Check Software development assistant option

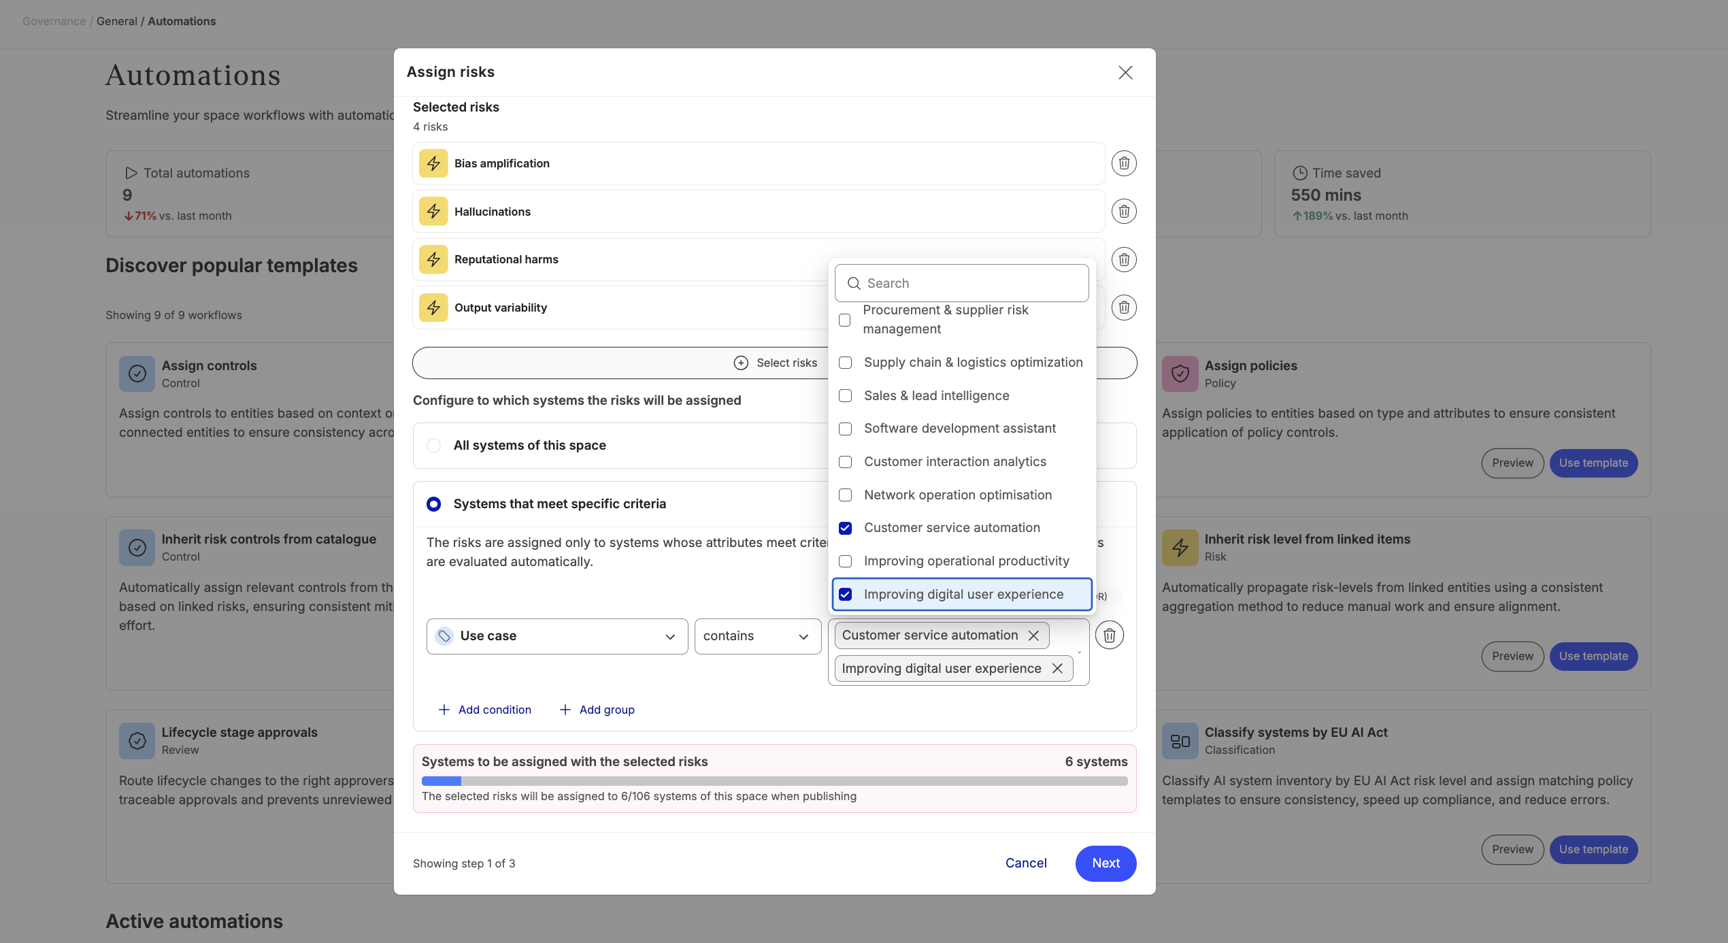(x=845, y=429)
